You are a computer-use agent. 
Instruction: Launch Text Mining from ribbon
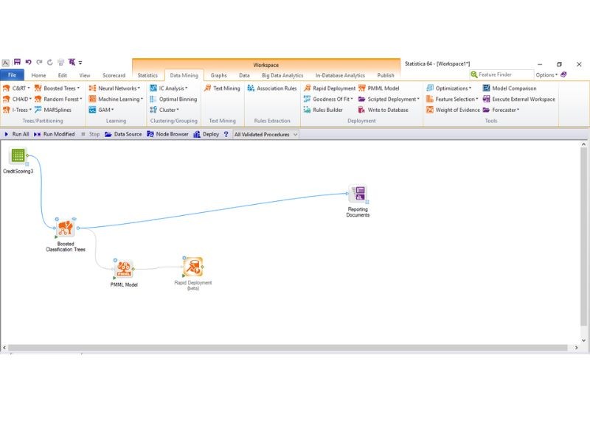pyautogui.click(x=222, y=88)
